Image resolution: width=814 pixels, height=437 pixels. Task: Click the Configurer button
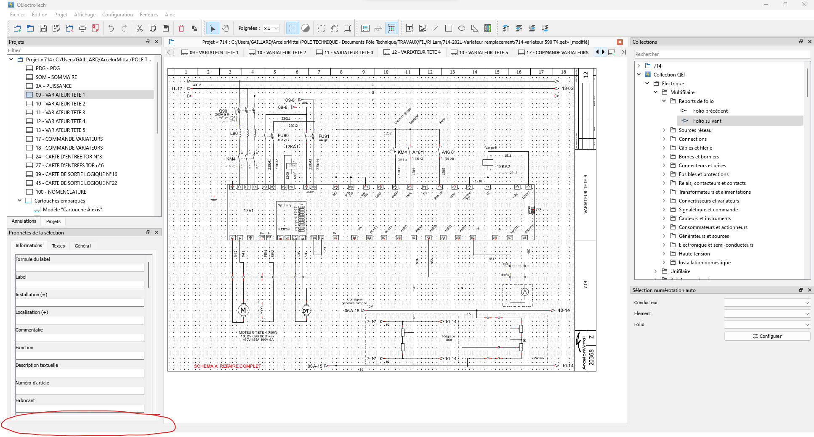coord(767,336)
